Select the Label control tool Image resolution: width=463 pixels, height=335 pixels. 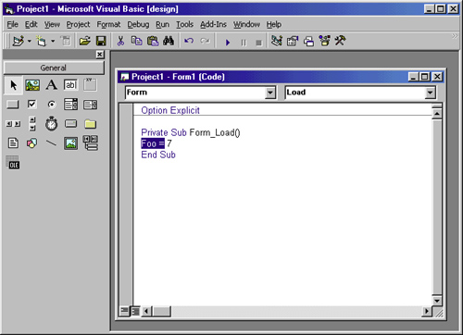click(x=51, y=85)
